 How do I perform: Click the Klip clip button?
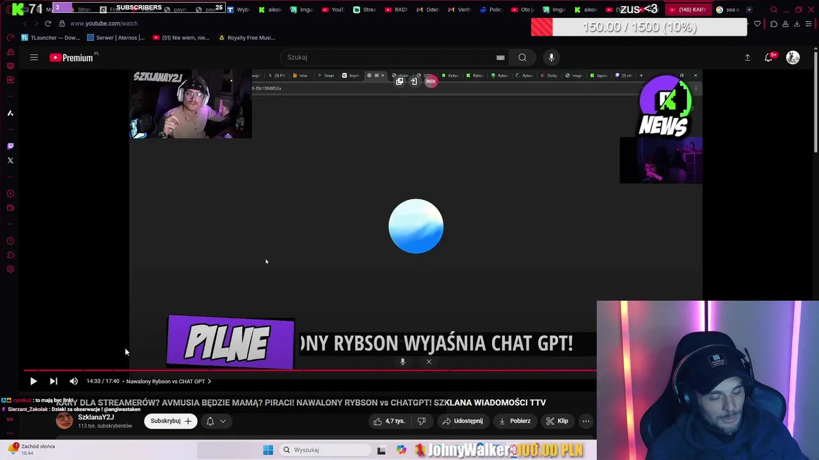click(557, 421)
